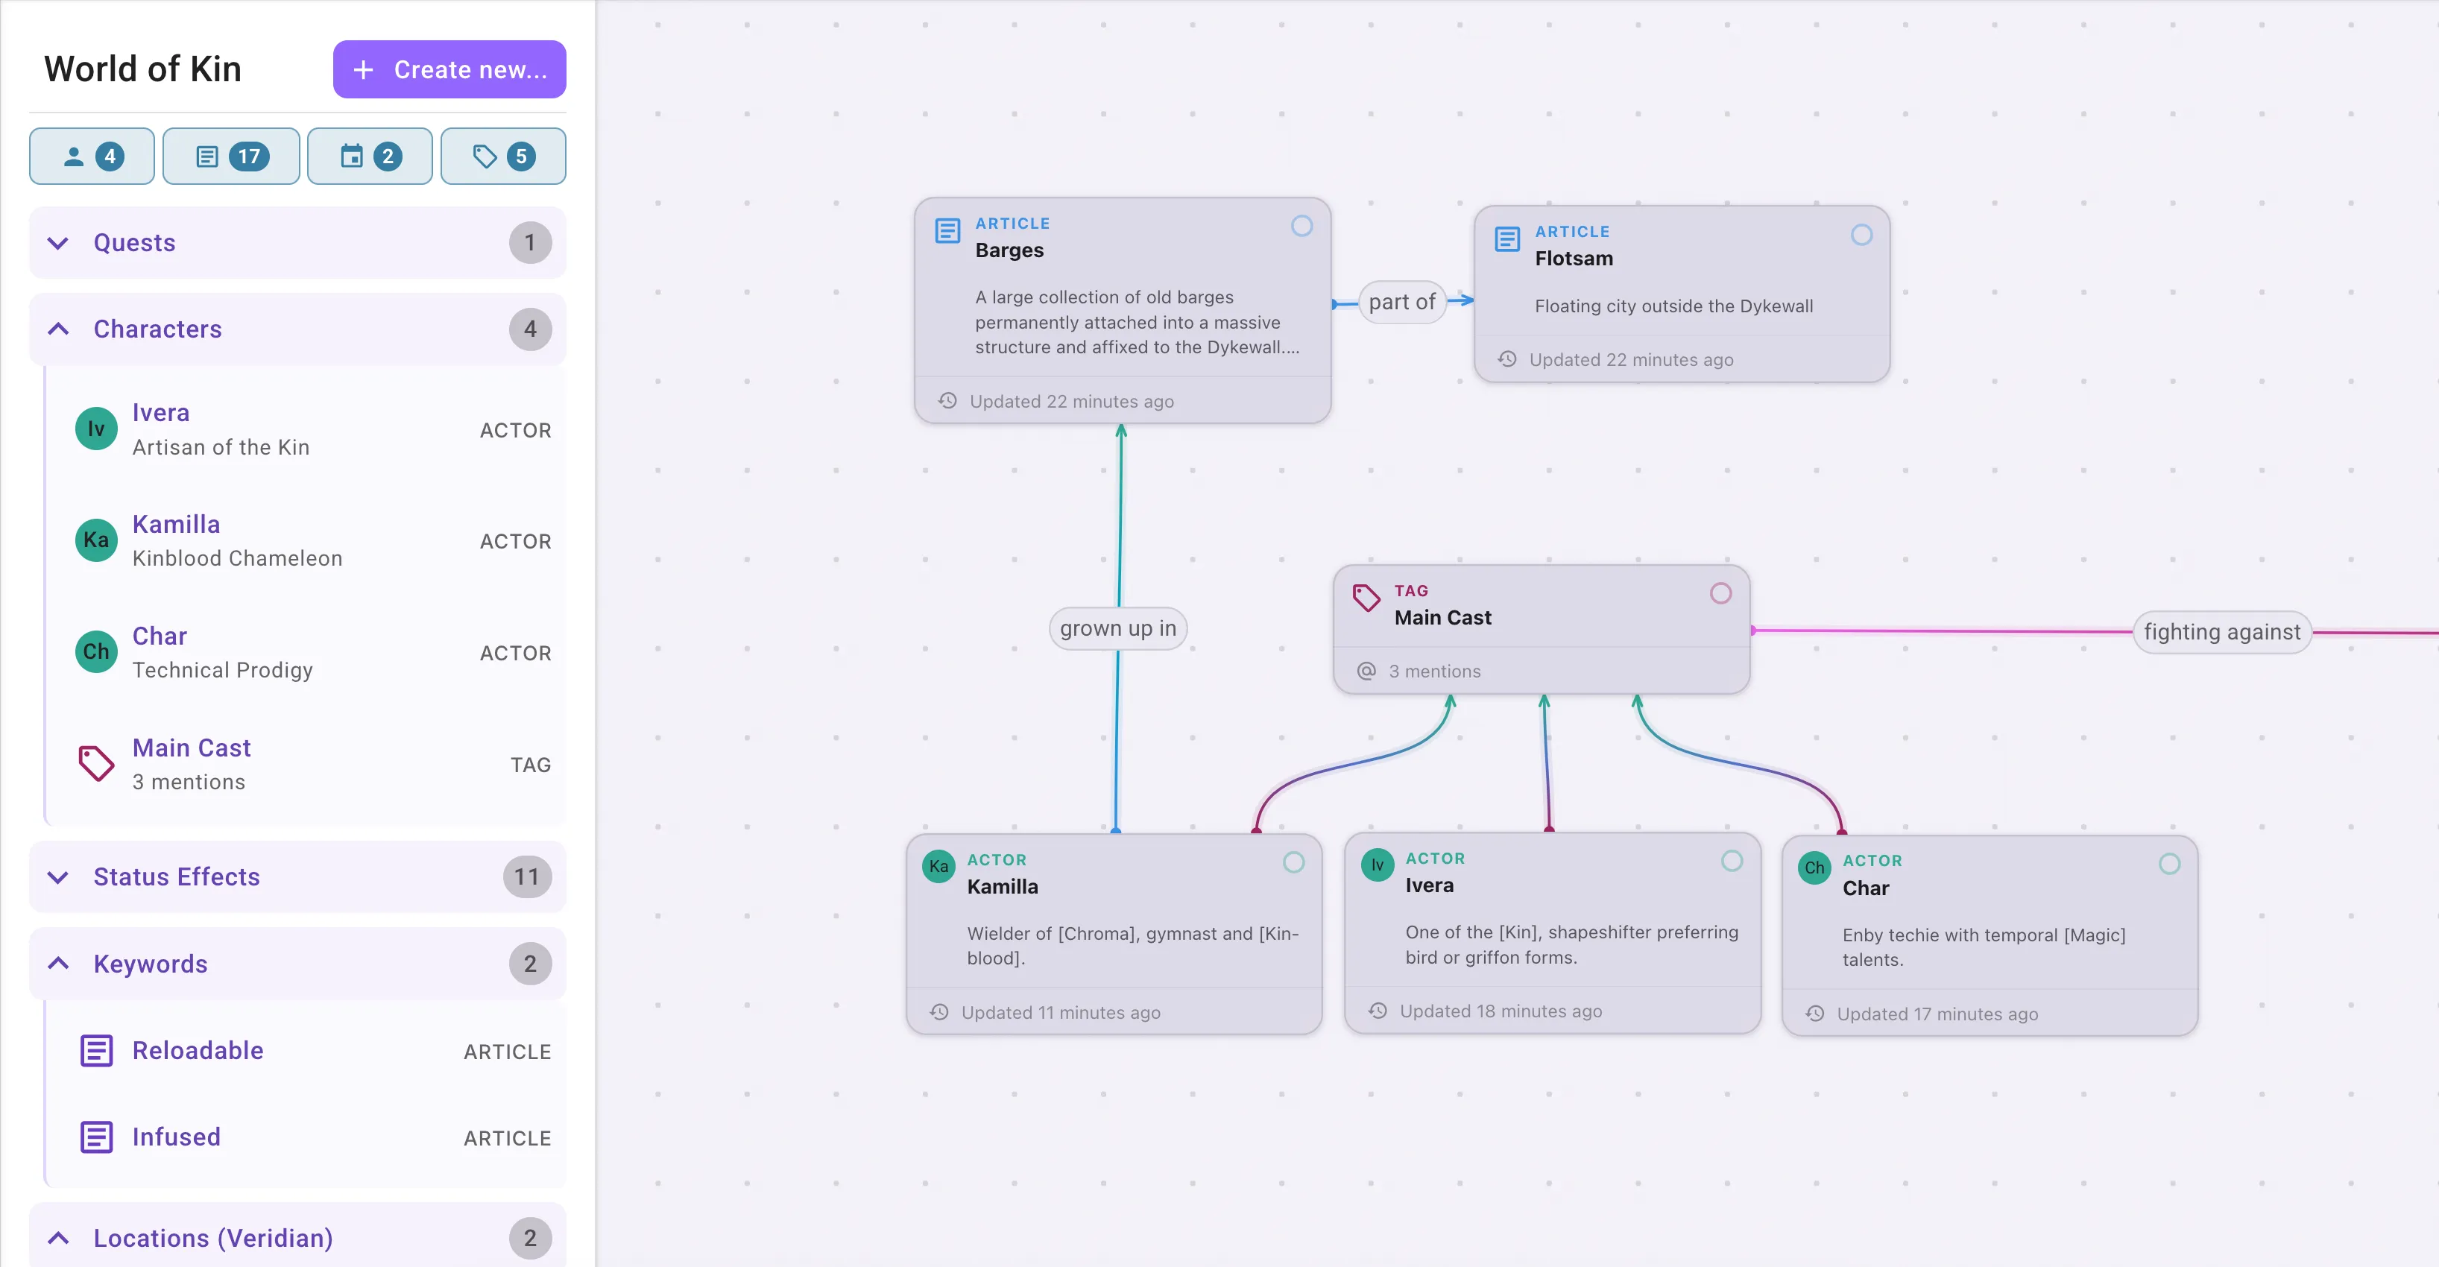Viewport: 2439px width, 1267px height.
Task: Click the Ka avatar on Kamilla card
Action: [938, 867]
